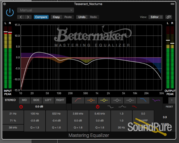This screenshot has height=143, width=179.
Task: Choose the red high-shelf curve shape icon
Action: (134, 107)
